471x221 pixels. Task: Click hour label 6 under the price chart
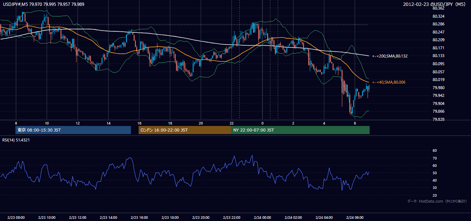point(355,123)
